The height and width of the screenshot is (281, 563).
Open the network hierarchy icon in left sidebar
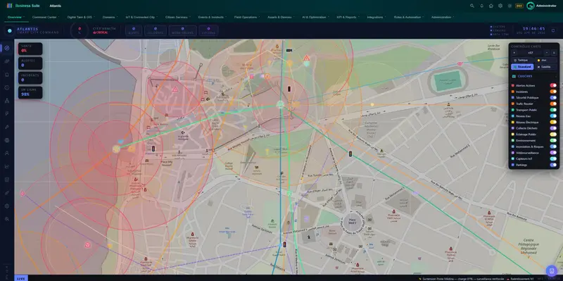click(7, 101)
